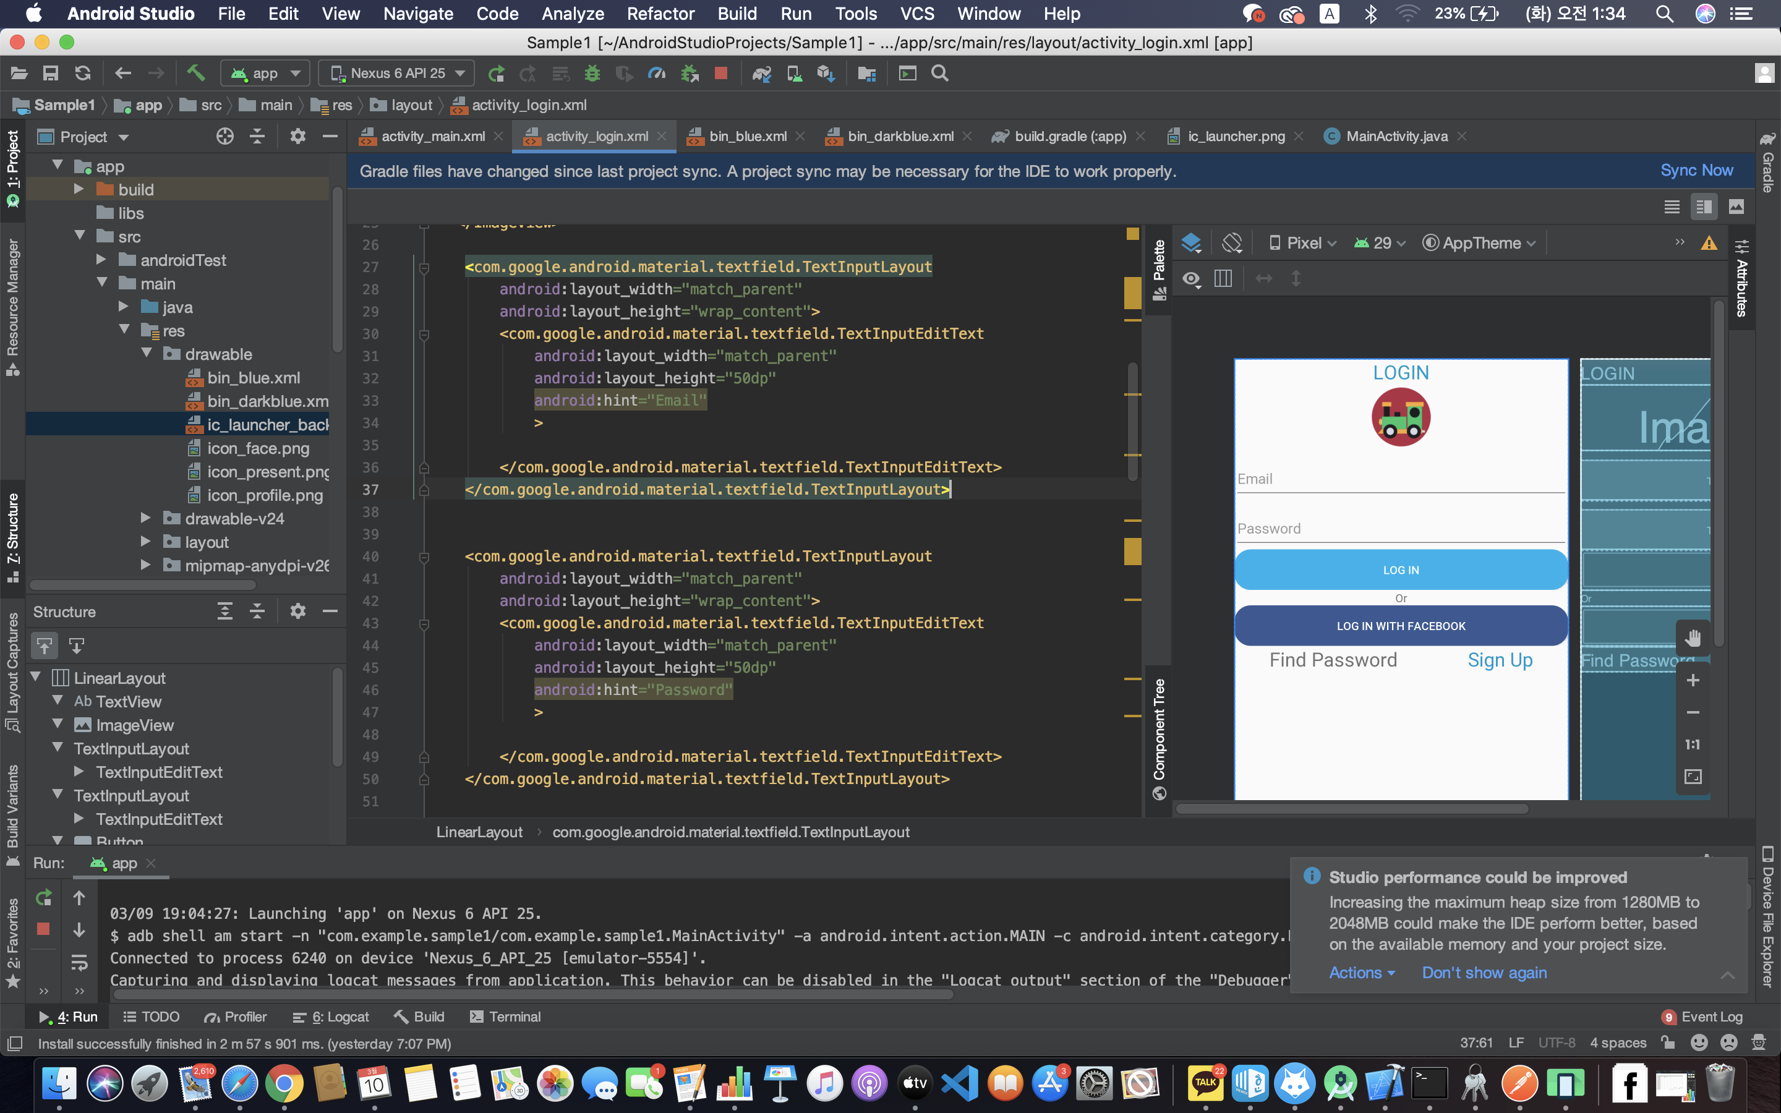Open the Android Profiler gauge icon in toolbar
The width and height of the screenshot is (1781, 1113).
(657, 73)
